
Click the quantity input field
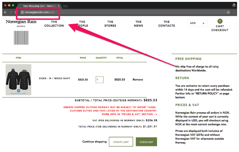pos(99,80)
